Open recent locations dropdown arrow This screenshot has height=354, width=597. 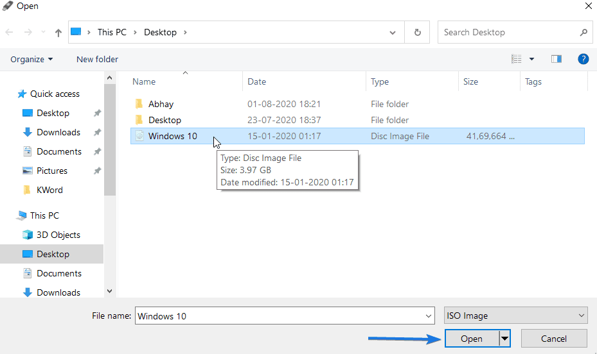pyautogui.click(x=43, y=32)
